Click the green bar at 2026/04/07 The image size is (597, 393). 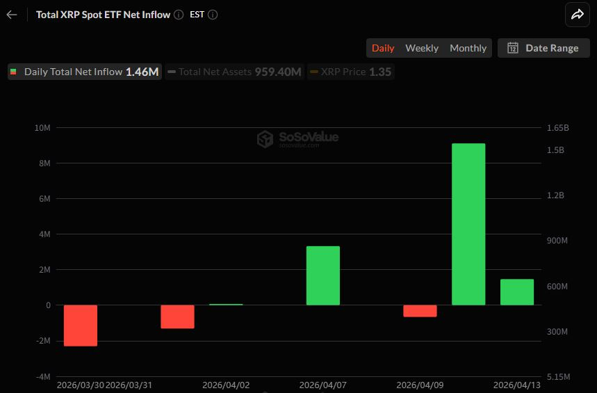pos(323,275)
